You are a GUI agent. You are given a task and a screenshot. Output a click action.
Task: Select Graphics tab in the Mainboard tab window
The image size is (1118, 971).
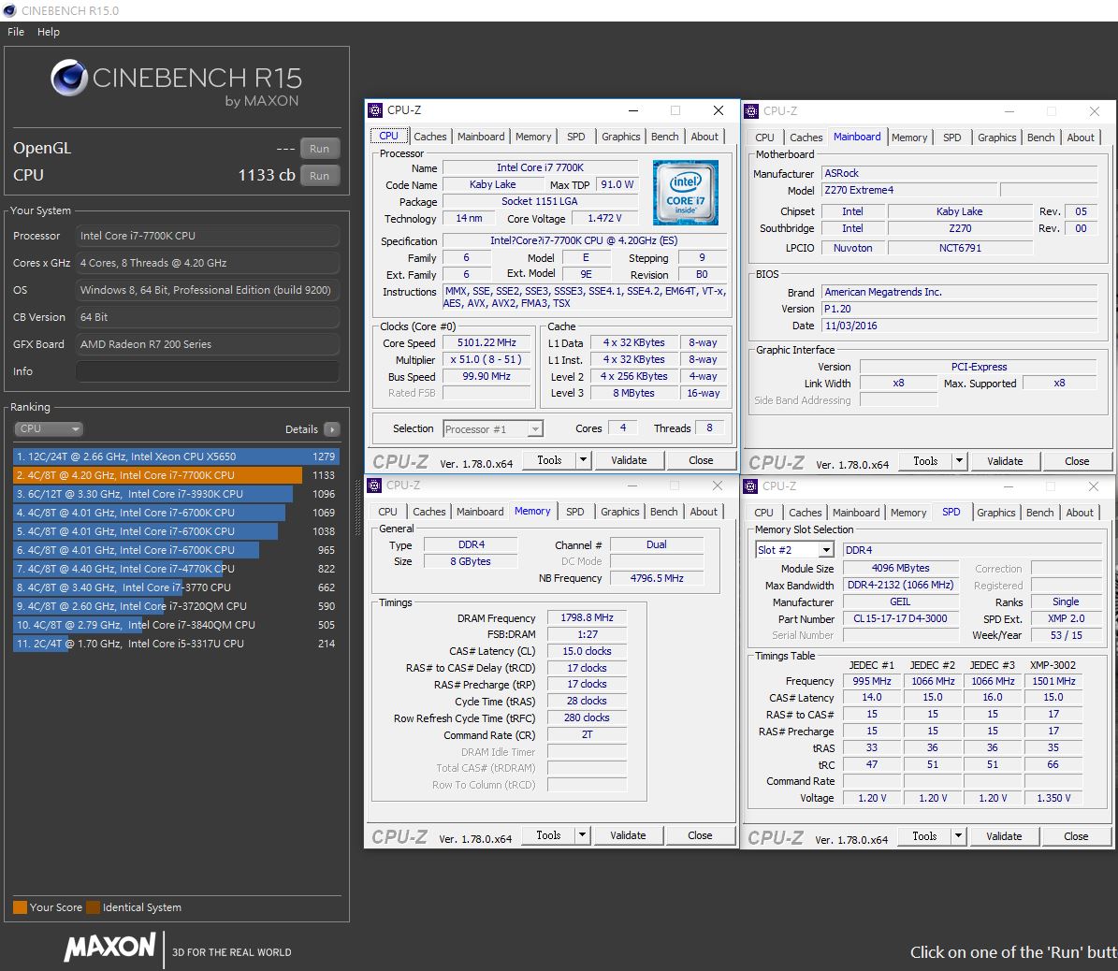coord(996,138)
